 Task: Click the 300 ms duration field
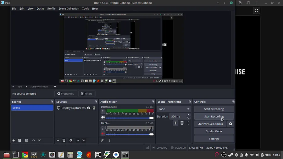(178, 117)
